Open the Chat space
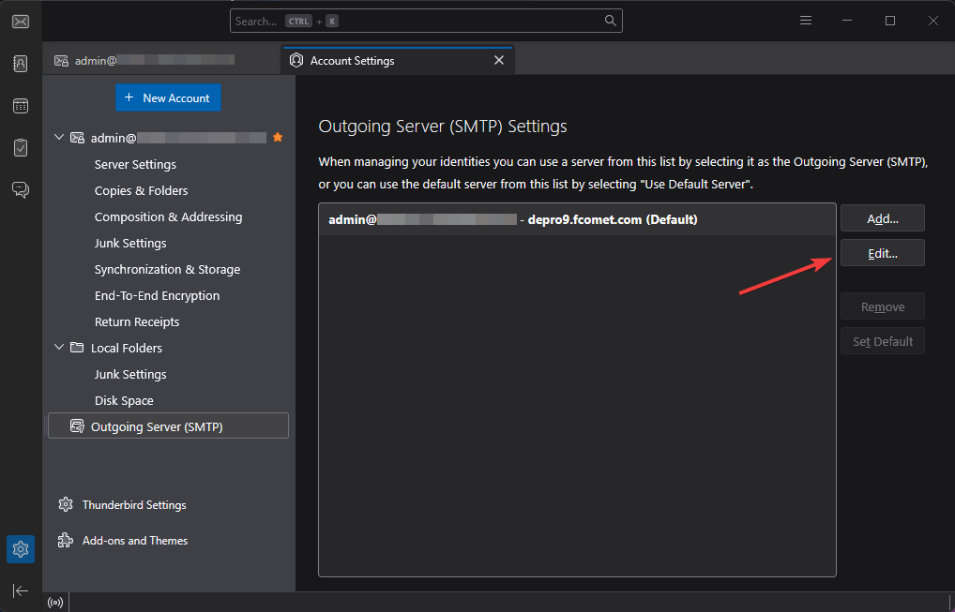The image size is (955, 612). click(21, 190)
